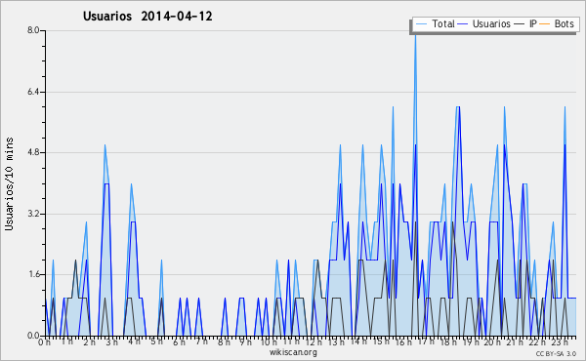Click the y-axis value 8.0
586x361 pixels.
33,30
